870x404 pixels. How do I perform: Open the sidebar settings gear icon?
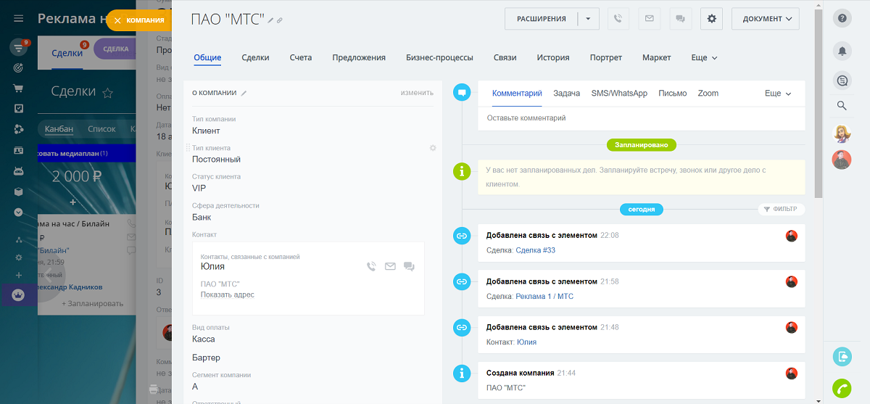[x=19, y=257]
